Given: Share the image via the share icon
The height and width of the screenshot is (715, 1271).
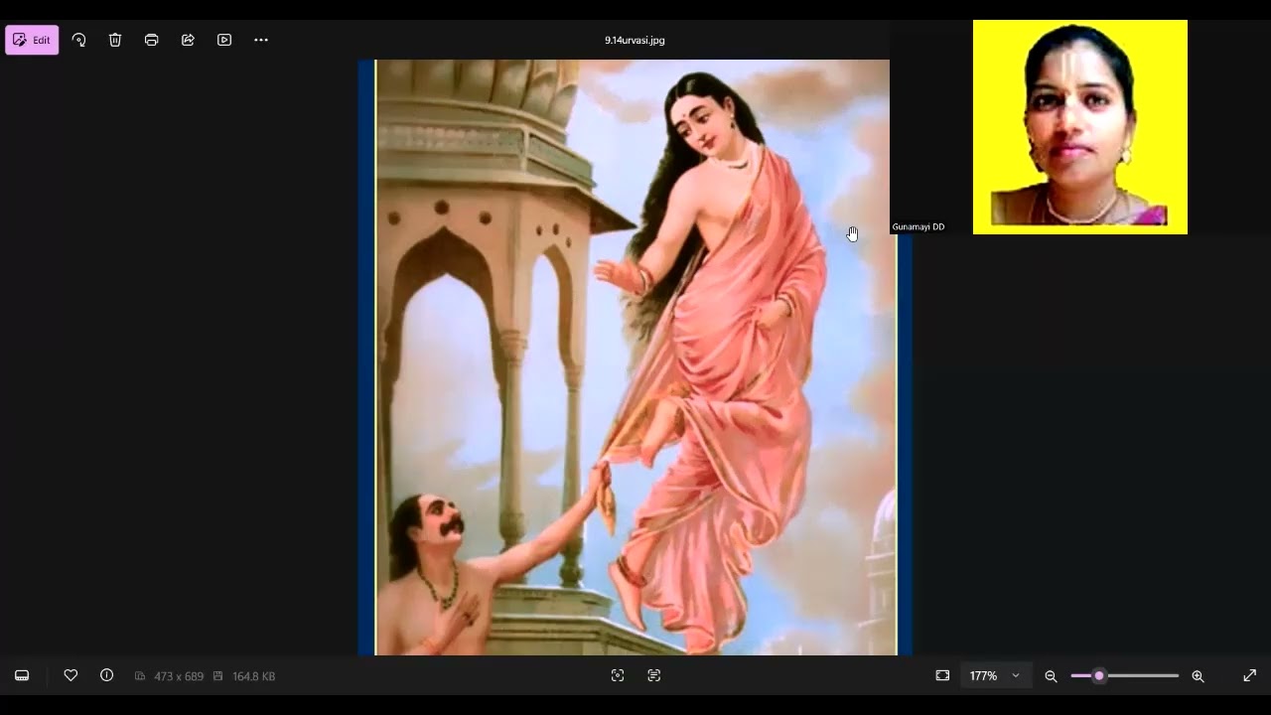Looking at the screenshot, I should pos(188,40).
